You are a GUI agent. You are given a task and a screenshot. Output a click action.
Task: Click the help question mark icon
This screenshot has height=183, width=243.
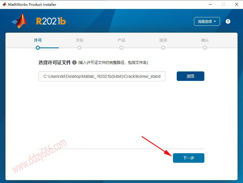point(228,21)
